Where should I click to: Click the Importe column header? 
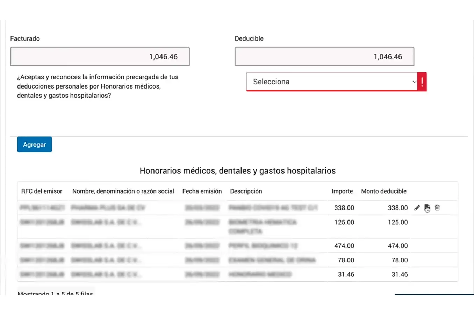342,191
